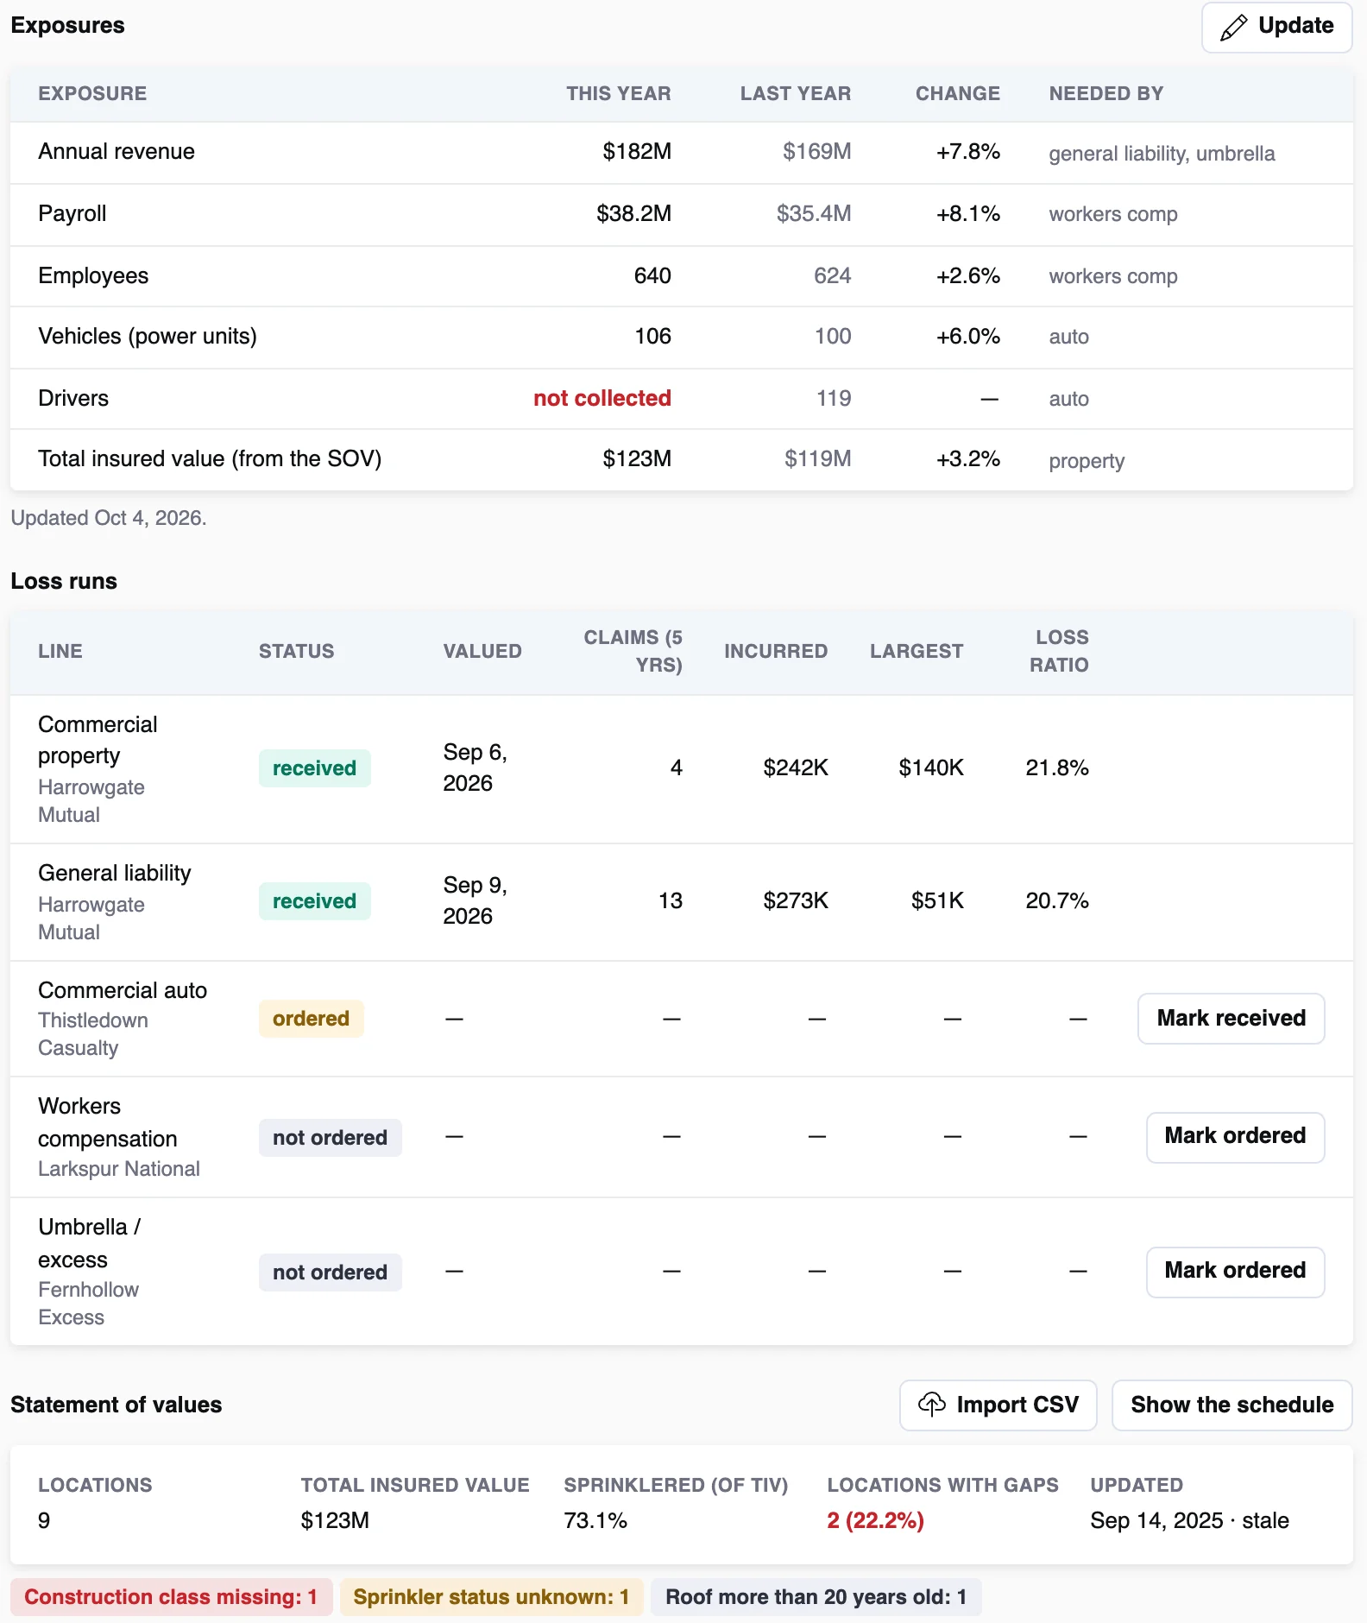Screen dimensions: 1367x1623
Task: Import CSV for statement of values
Action: pos(998,1405)
